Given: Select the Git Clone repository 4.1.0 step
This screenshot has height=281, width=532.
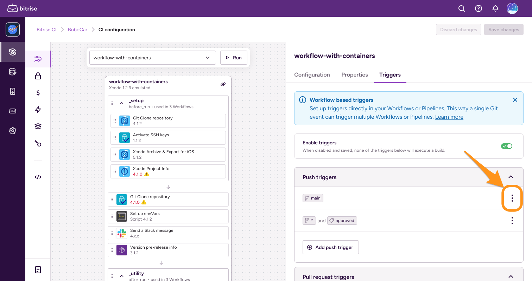Looking at the screenshot, I should click(168, 200).
